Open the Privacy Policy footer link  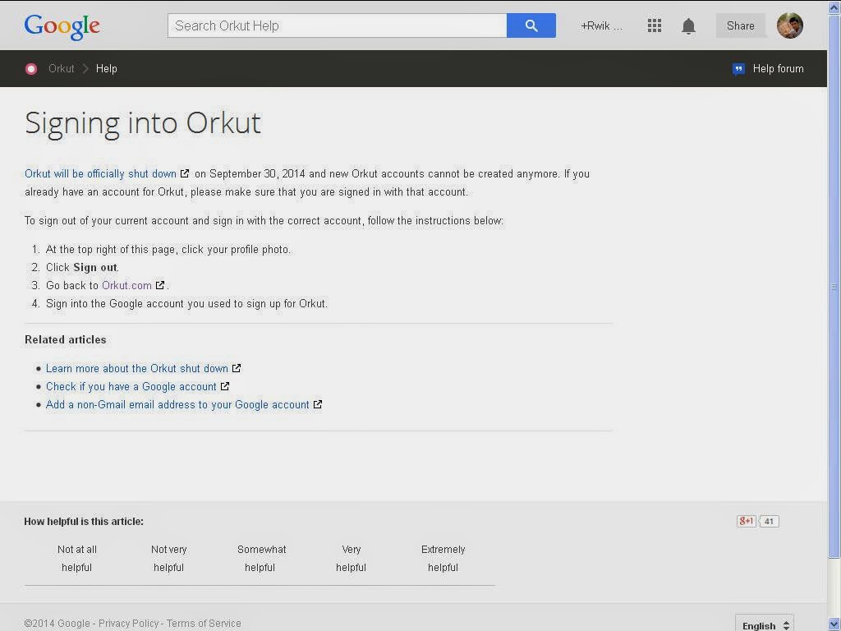pos(128,623)
